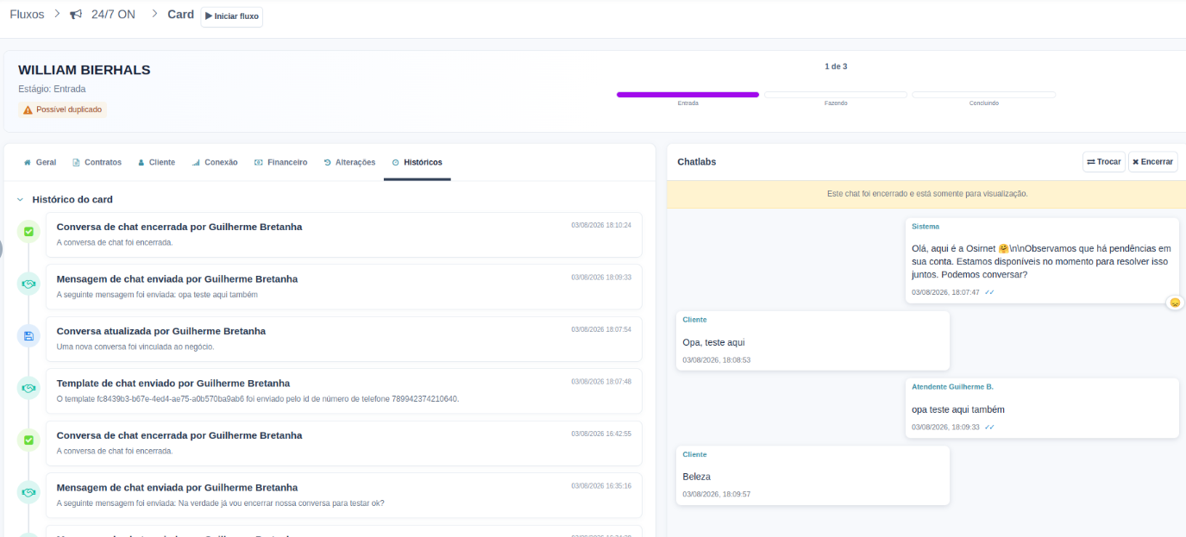Open the Financeiro tab
1186x537 pixels.
[281, 162]
